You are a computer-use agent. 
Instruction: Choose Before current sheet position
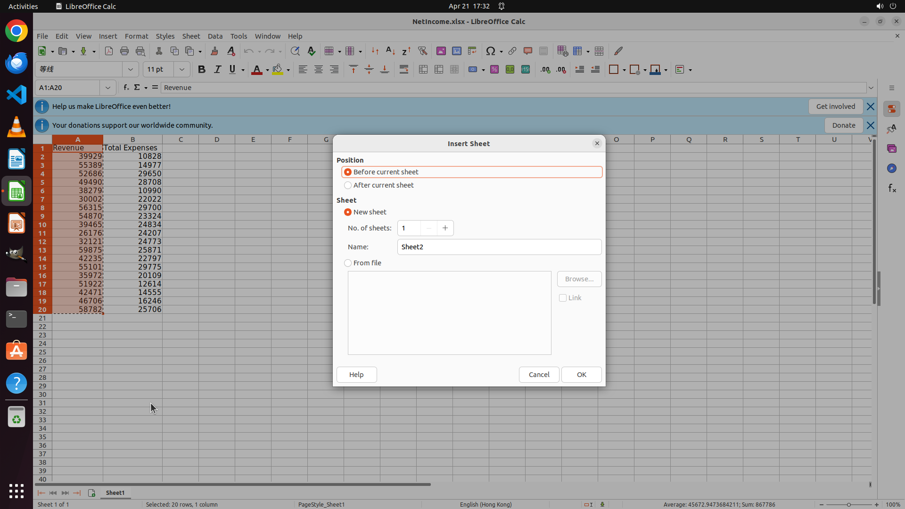[x=348, y=172]
